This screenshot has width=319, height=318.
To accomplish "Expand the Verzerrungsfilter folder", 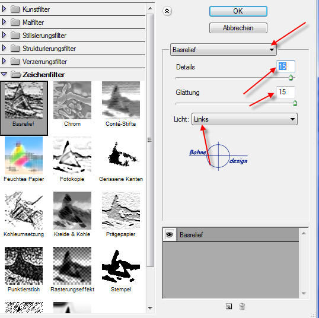I will (x=4, y=61).
